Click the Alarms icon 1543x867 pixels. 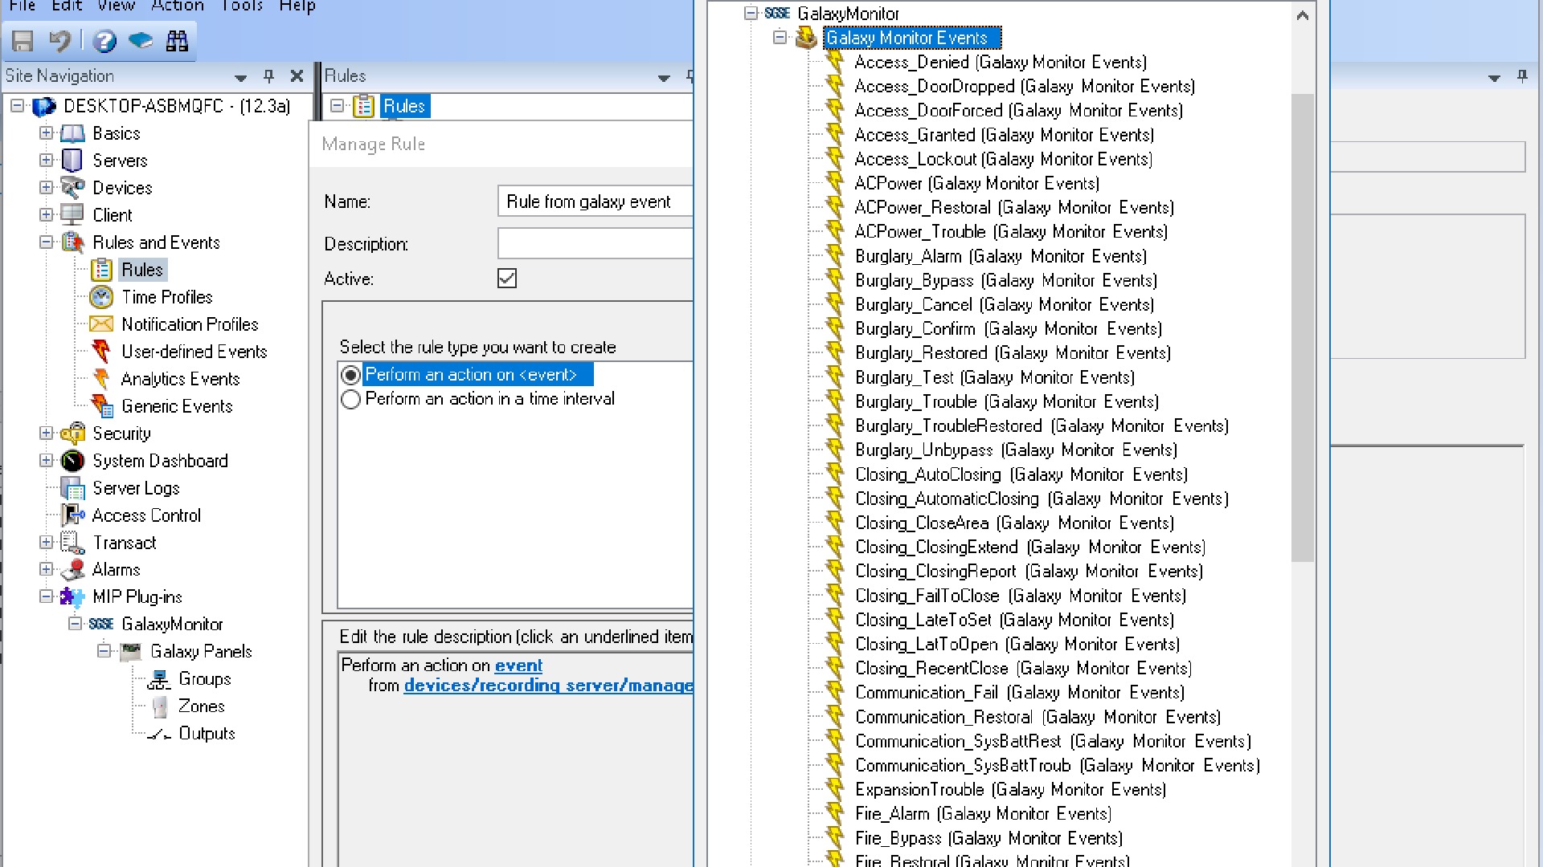point(72,570)
